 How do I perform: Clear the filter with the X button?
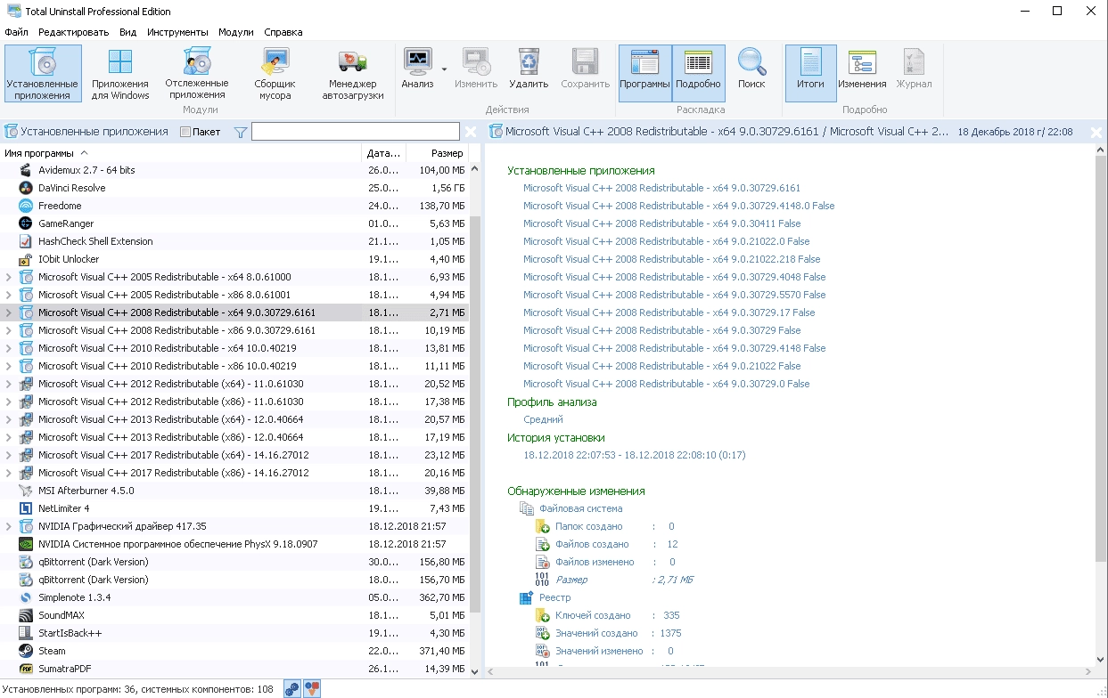click(x=472, y=132)
